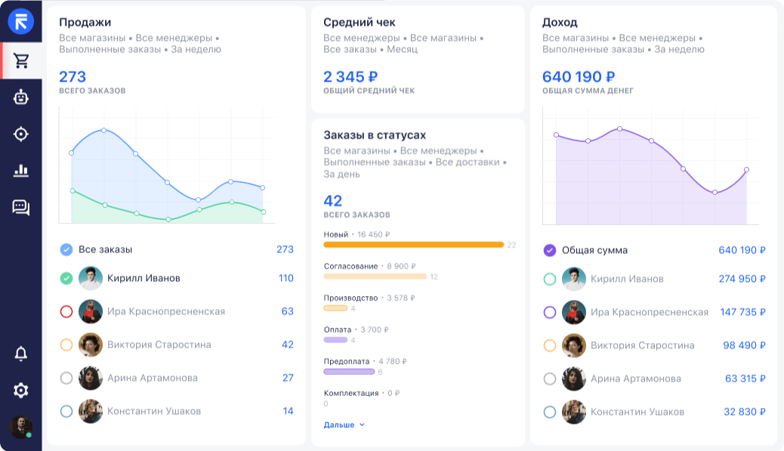784x451 pixels.
Task: Click Кирилл Иванов order count 110
Action: (286, 278)
